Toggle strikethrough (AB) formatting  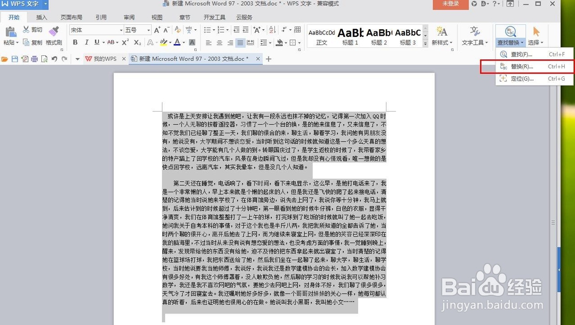point(111,43)
